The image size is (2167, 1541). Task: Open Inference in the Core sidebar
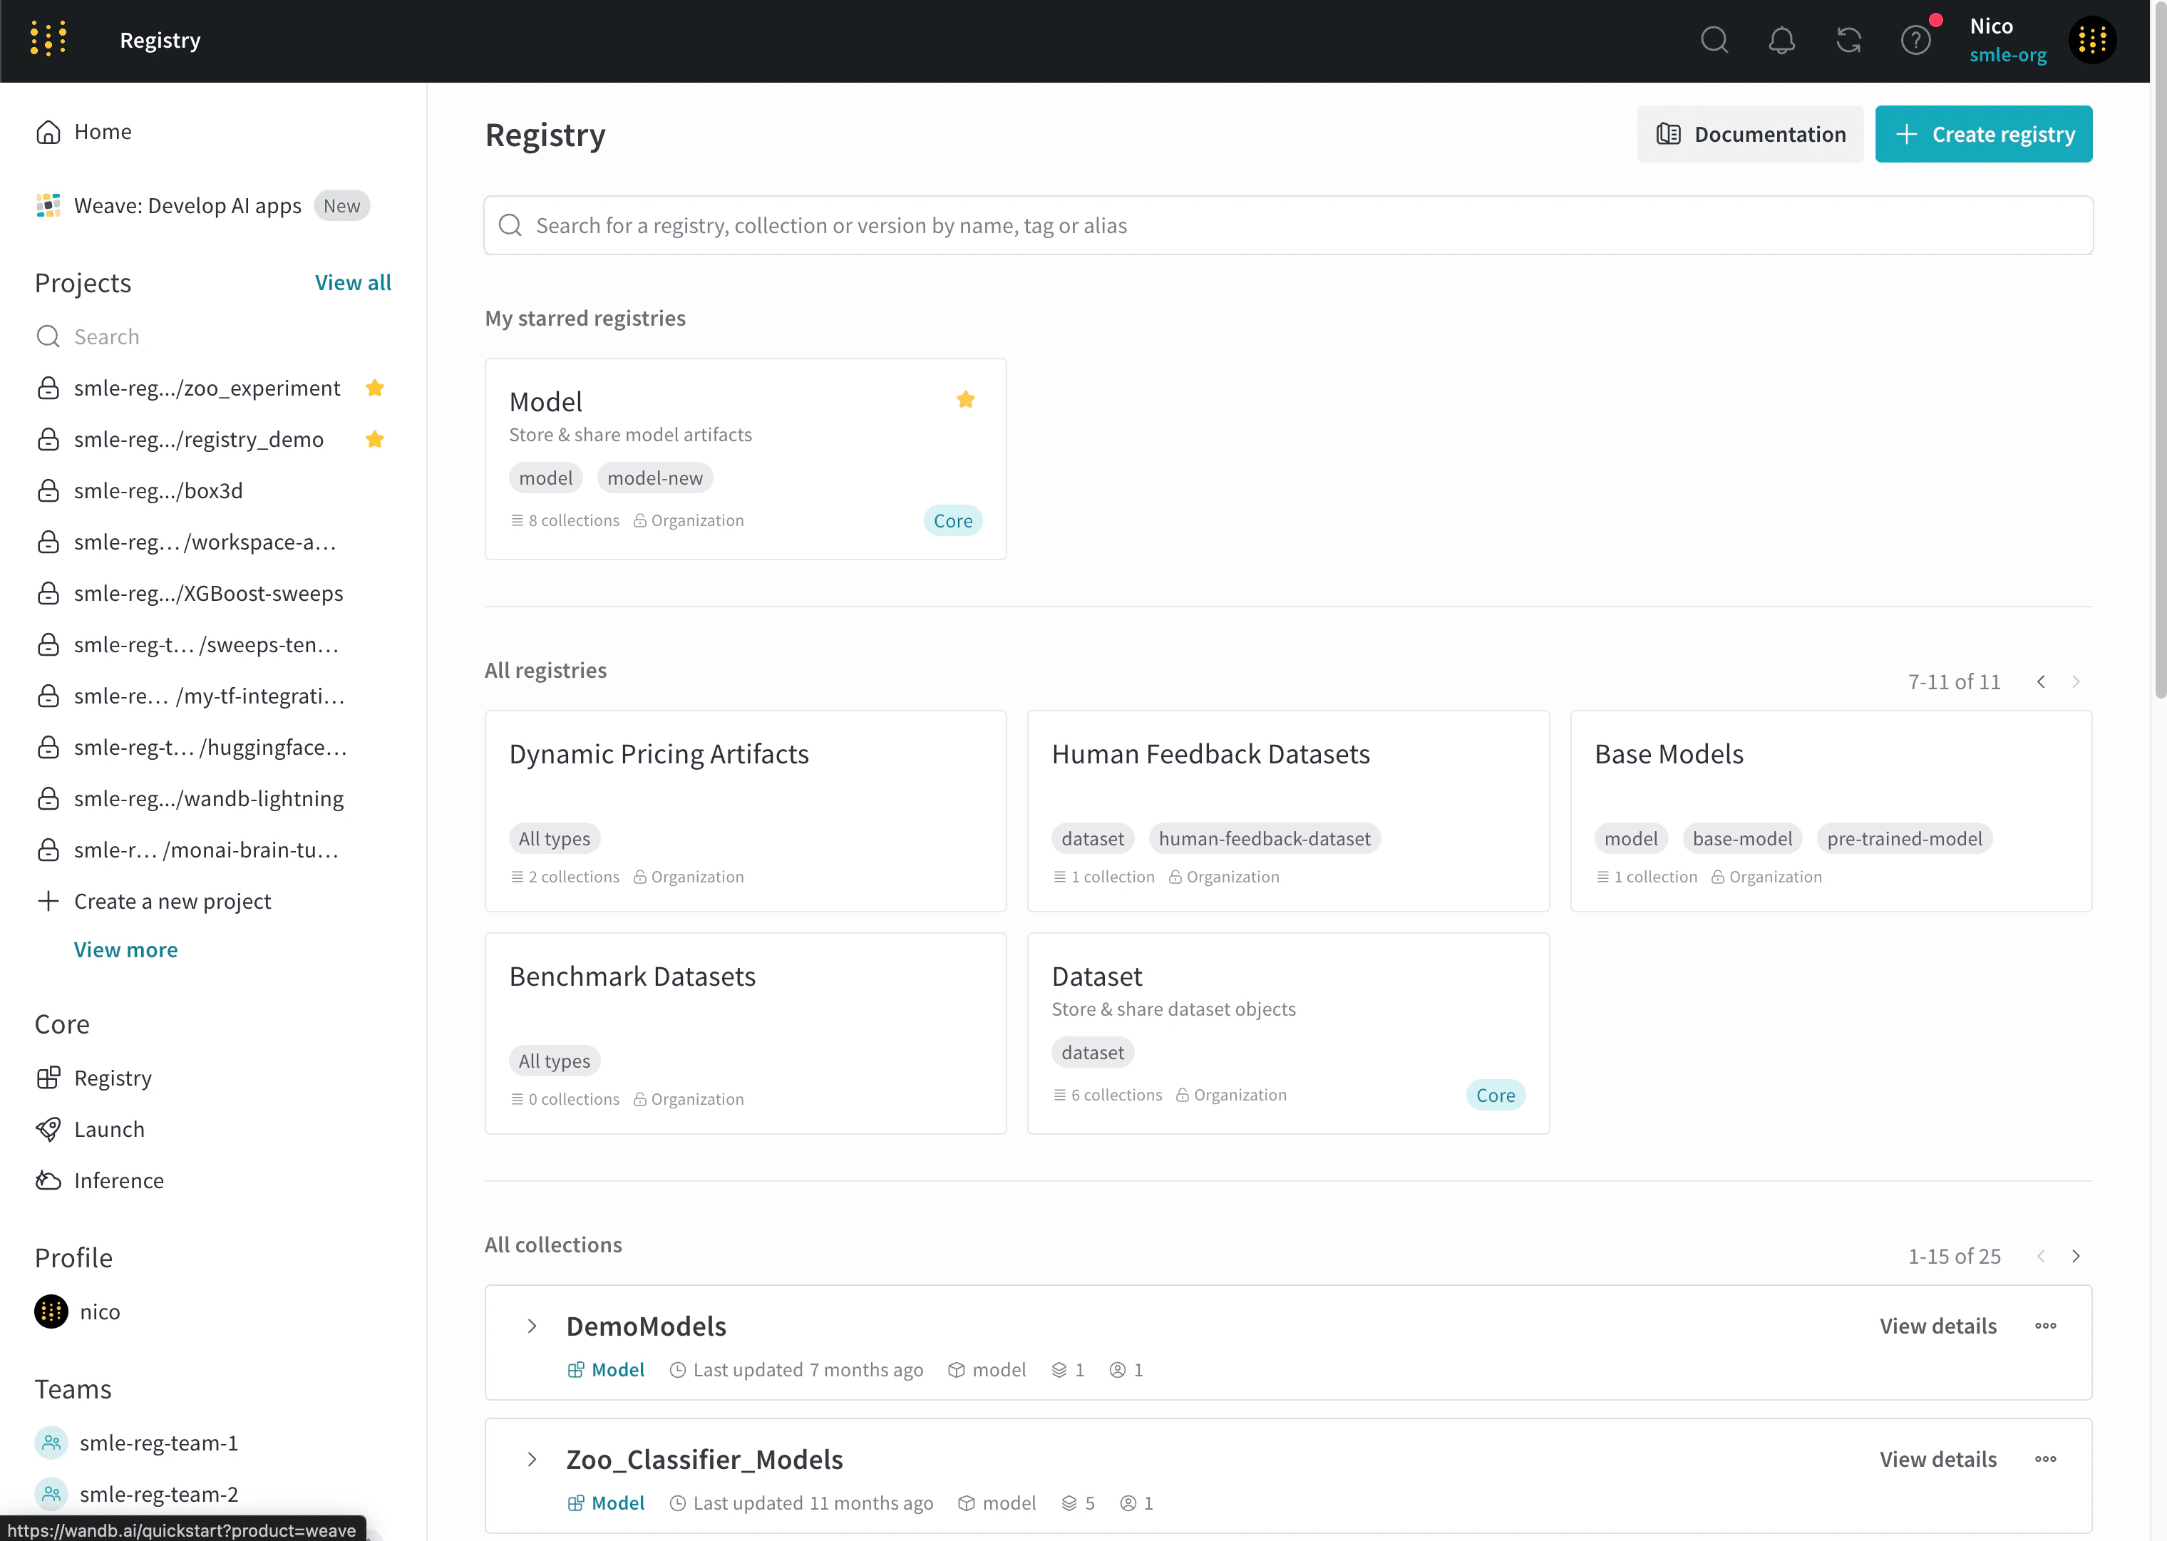[x=118, y=1180]
